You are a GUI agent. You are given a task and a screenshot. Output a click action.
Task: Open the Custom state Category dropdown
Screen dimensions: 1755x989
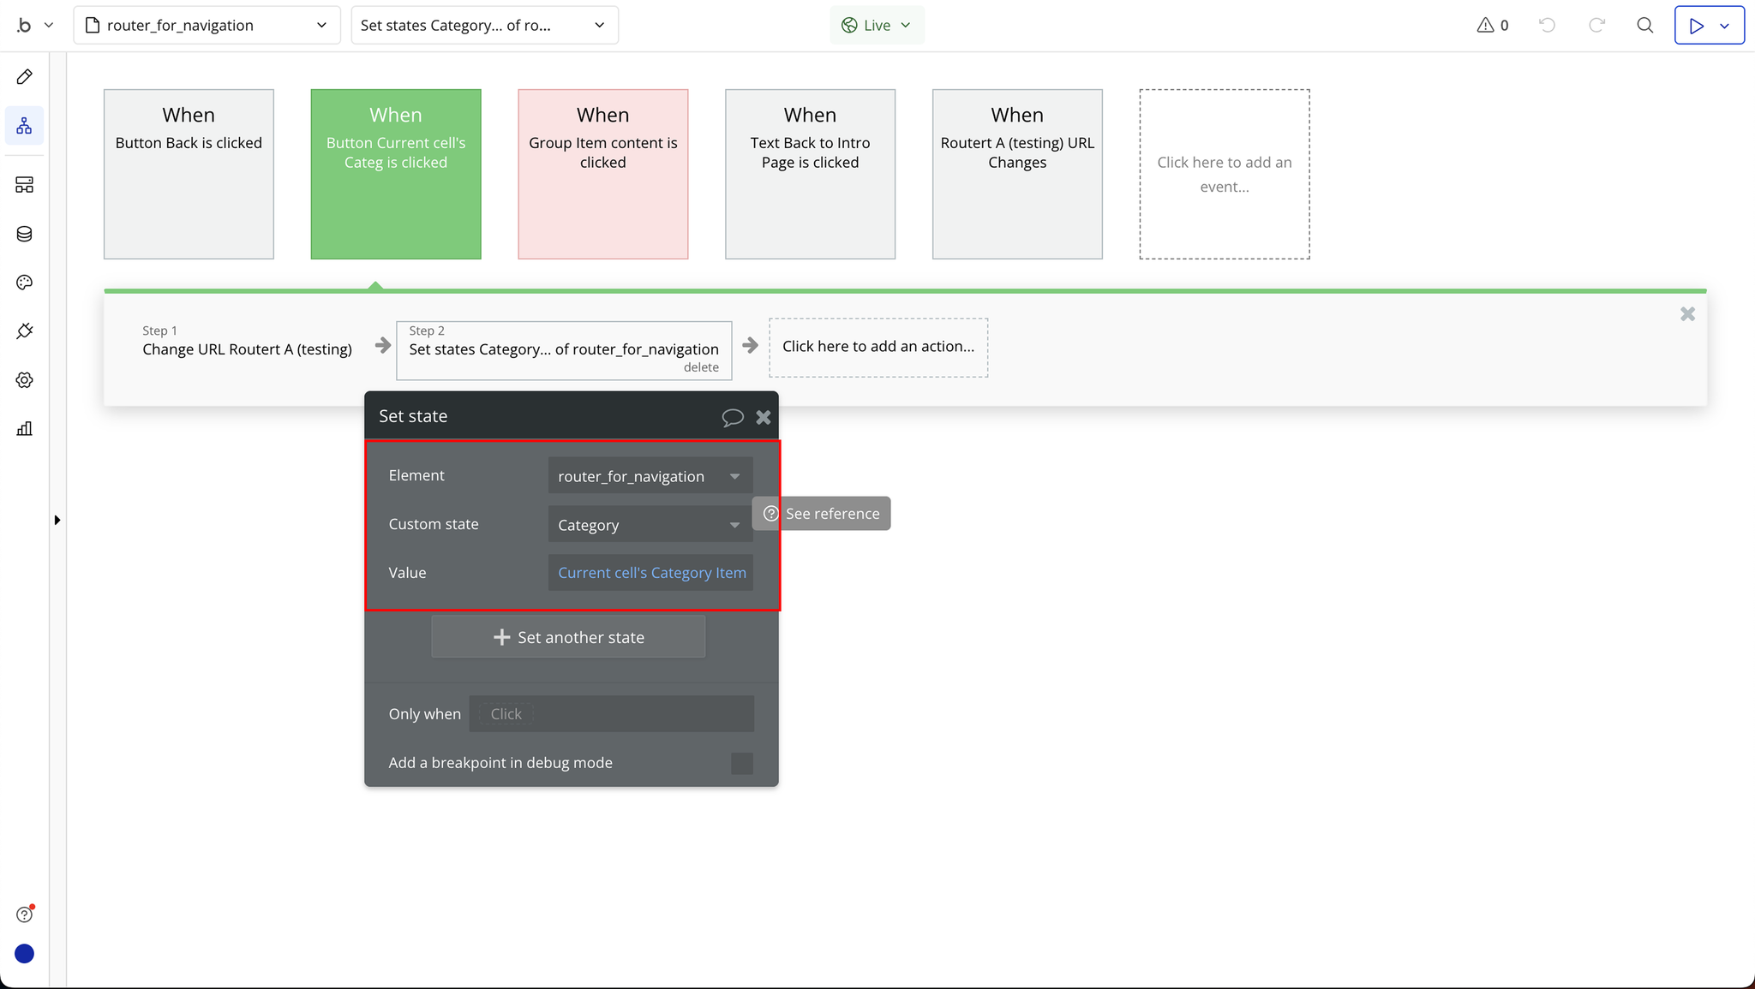[650, 525]
